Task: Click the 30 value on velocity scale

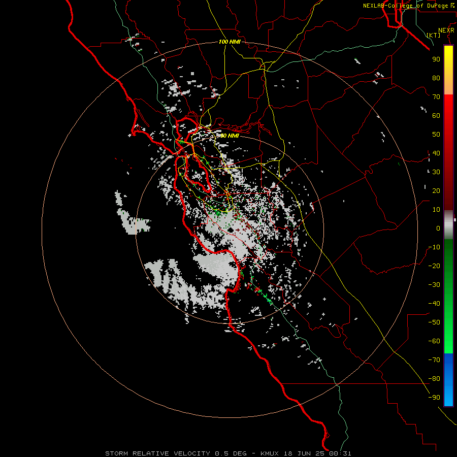Action: (436, 172)
